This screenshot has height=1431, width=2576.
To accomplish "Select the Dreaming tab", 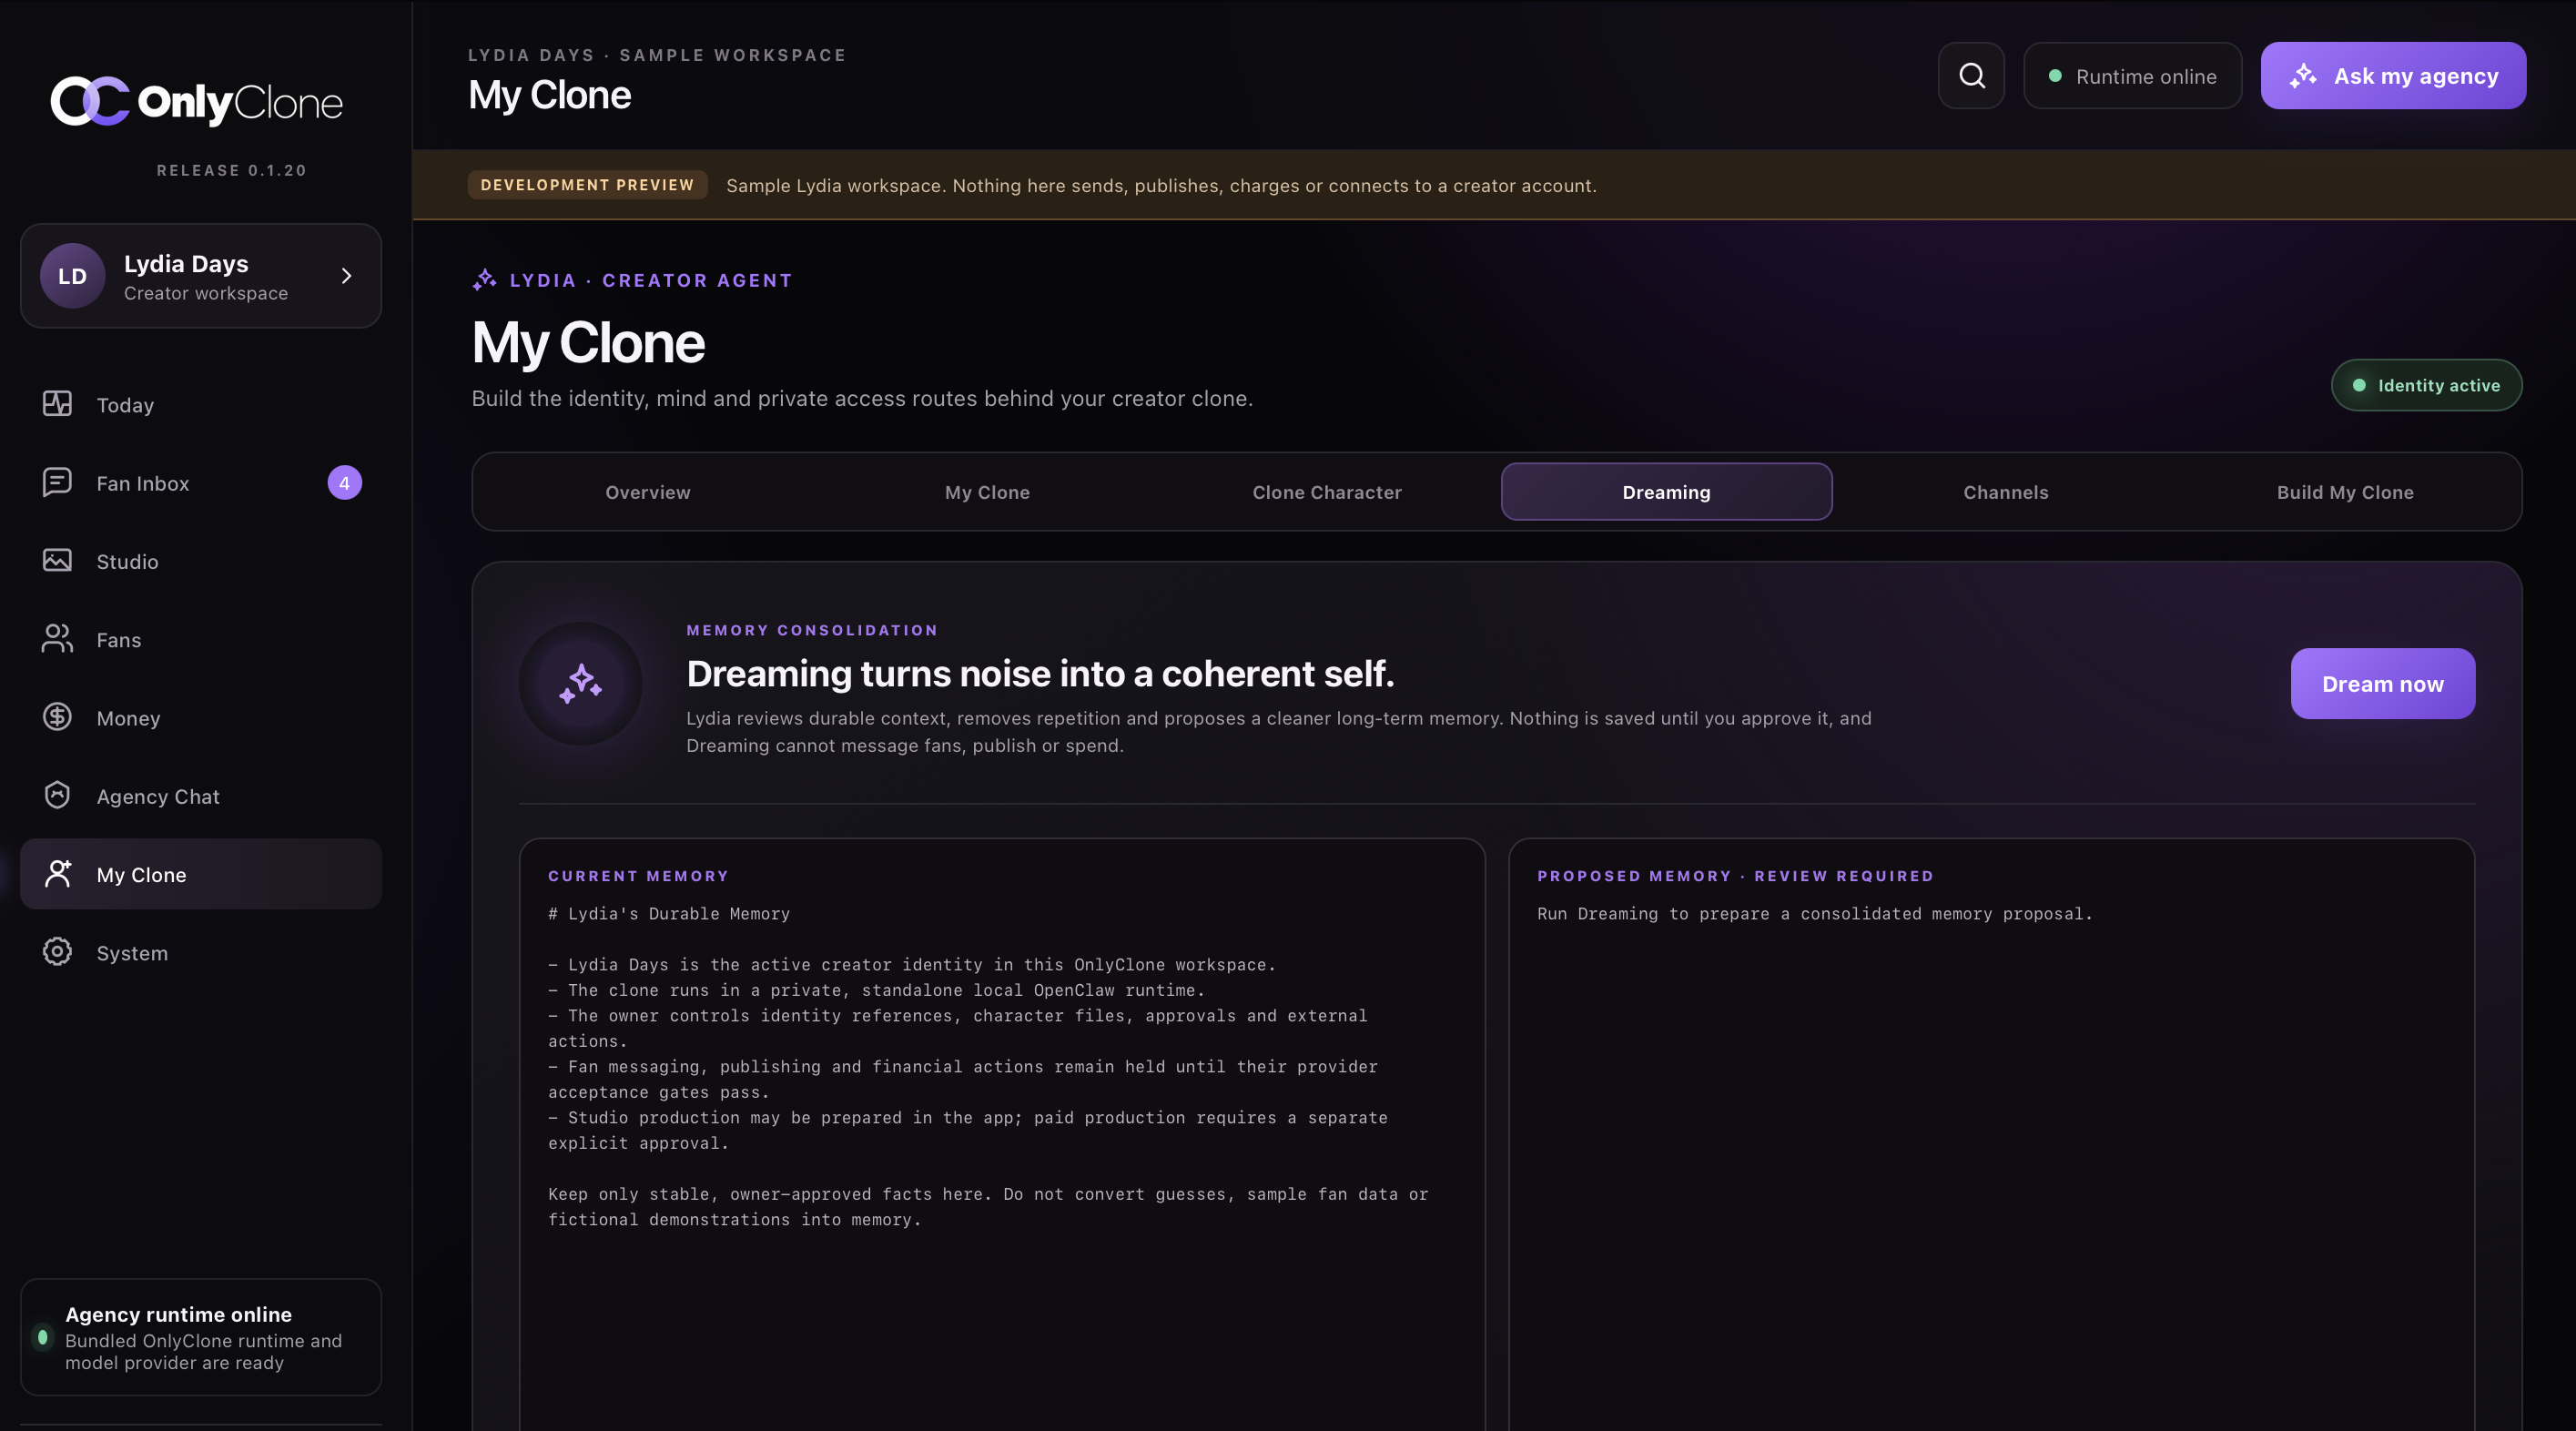I will tap(1666, 492).
